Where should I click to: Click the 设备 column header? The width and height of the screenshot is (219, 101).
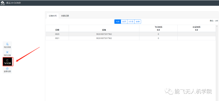pyautogui.click(x=104, y=30)
